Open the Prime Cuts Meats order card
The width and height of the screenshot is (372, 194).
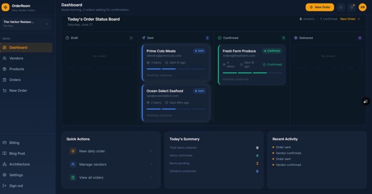pyautogui.click(x=176, y=63)
